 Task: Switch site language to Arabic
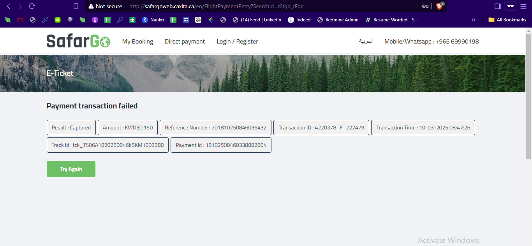pyautogui.click(x=366, y=41)
